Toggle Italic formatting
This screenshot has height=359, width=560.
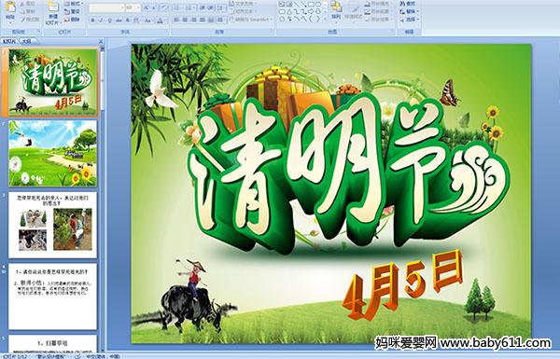click(x=101, y=21)
